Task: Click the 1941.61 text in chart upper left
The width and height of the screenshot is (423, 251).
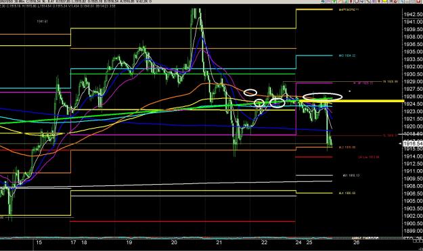Action: [43, 21]
